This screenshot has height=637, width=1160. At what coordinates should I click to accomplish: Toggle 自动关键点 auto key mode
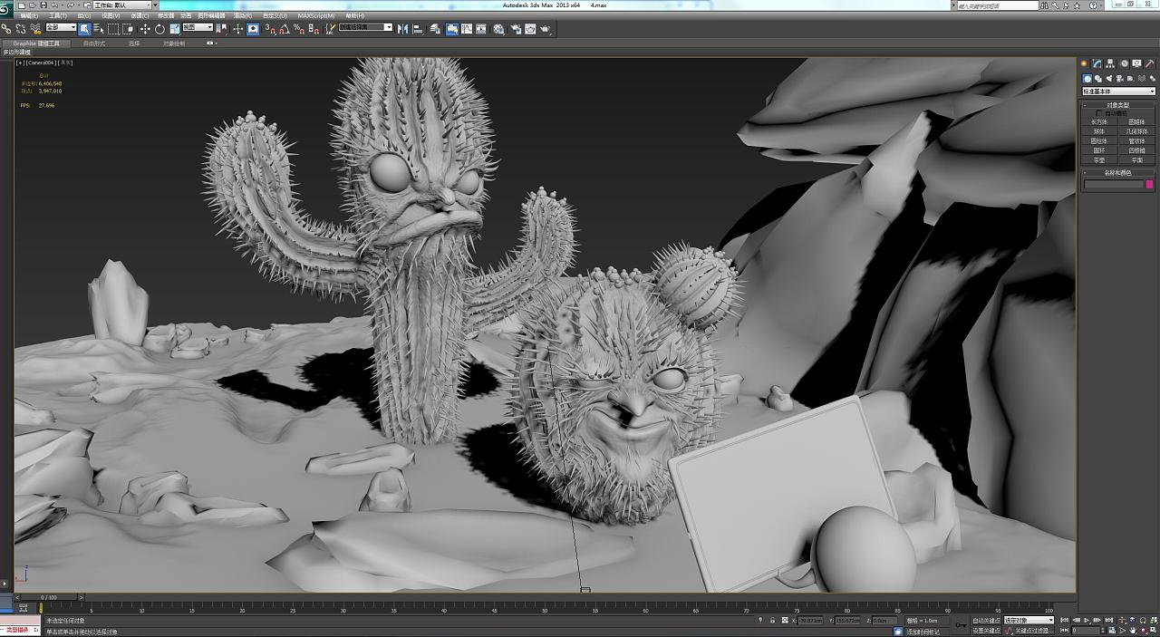click(986, 621)
